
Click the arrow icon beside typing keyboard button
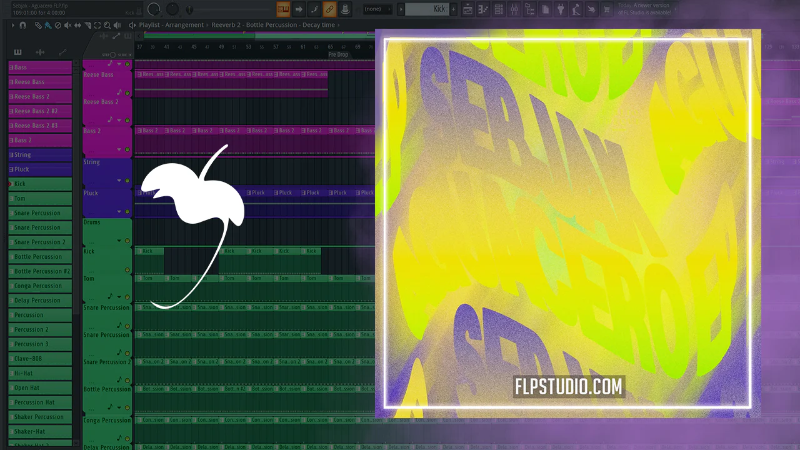point(299,9)
